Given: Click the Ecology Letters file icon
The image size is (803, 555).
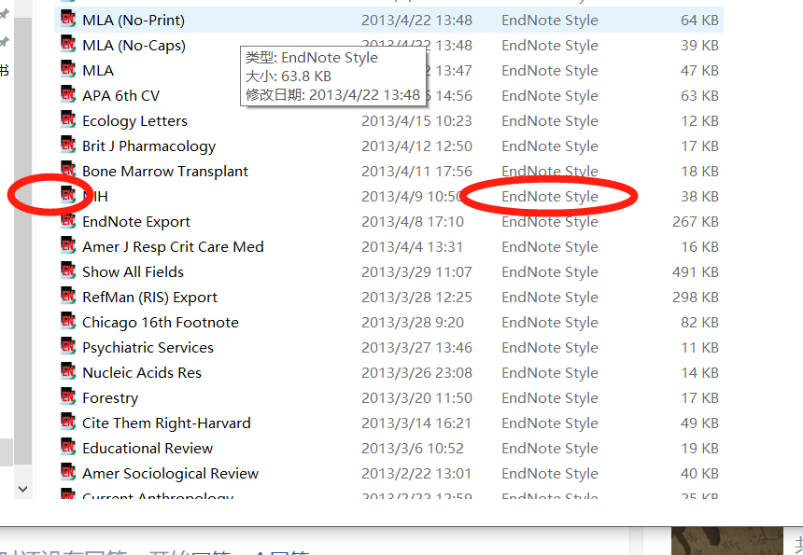Looking at the screenshot, I should pyautogui.click(x=68, y=119).
